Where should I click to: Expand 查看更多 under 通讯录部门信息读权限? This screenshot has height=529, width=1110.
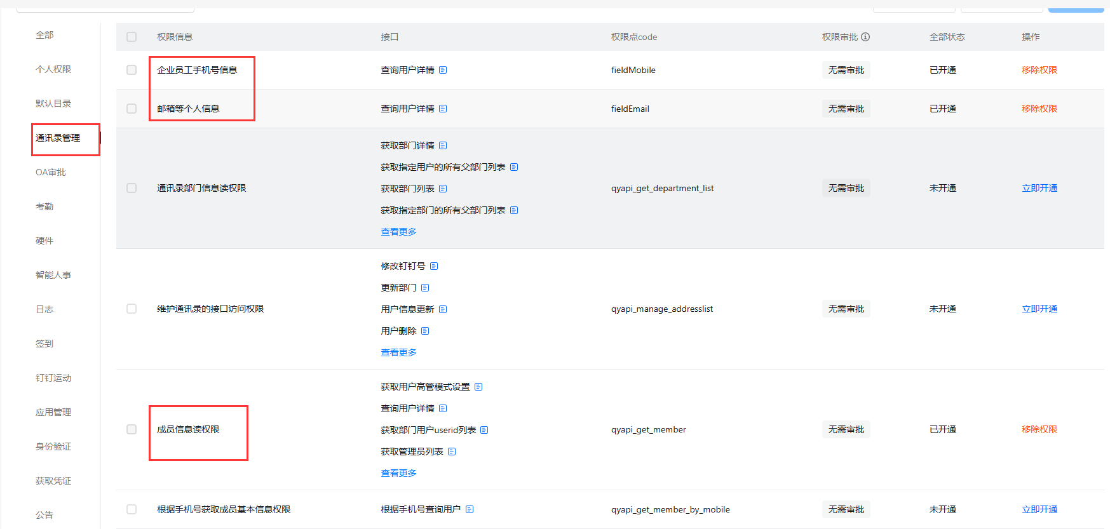click(398, 232)
